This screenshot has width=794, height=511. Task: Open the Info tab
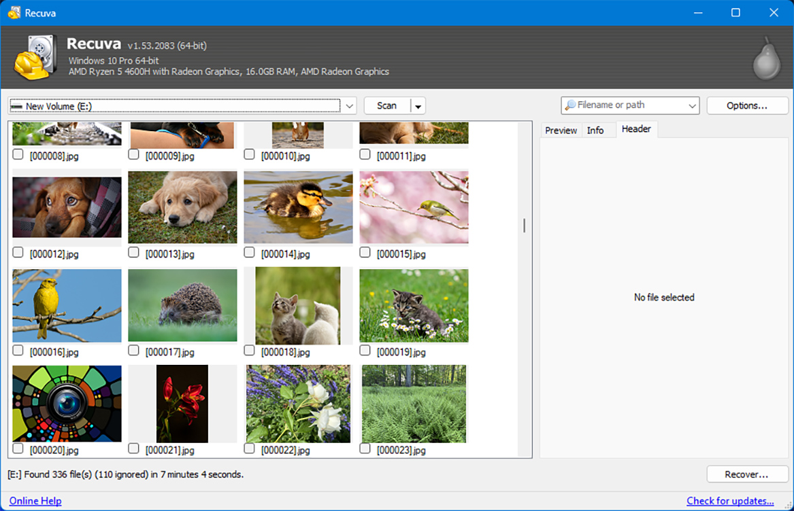(x=596, y=130)
